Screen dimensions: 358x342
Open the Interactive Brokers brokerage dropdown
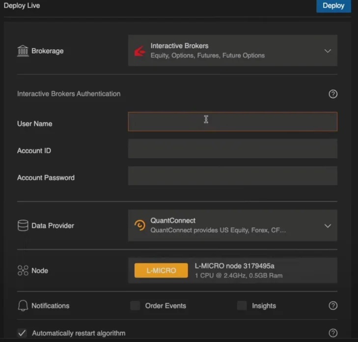[x=232, y=51]
